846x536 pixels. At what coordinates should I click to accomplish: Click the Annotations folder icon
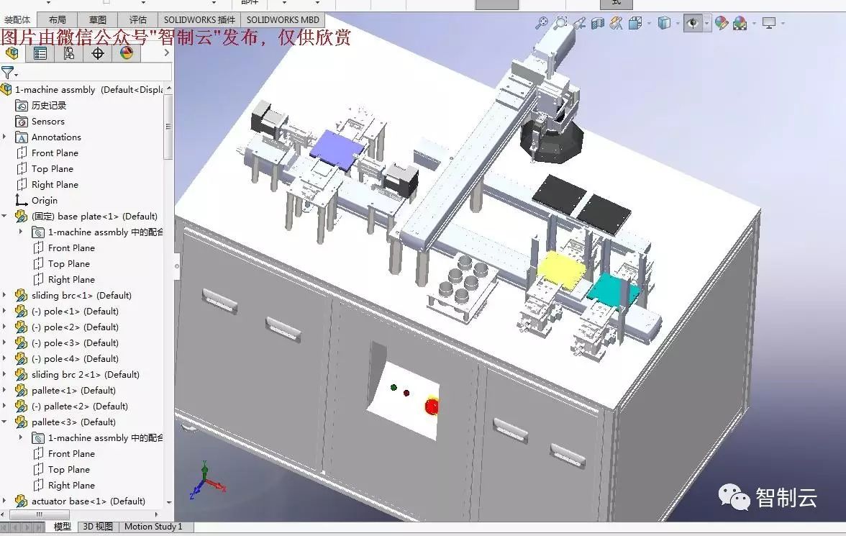point(22,137)
